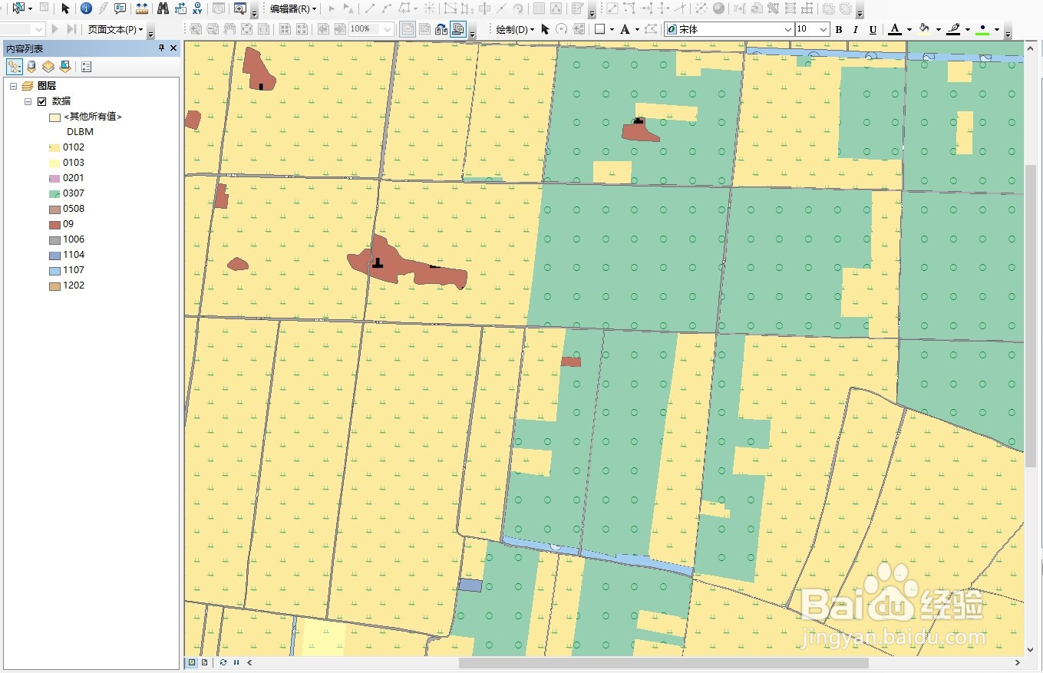The height and width of the screenshot is (673, 1043).
Task: Open the 编辑器(R) editor menu
Action: [x=293, y=8]
